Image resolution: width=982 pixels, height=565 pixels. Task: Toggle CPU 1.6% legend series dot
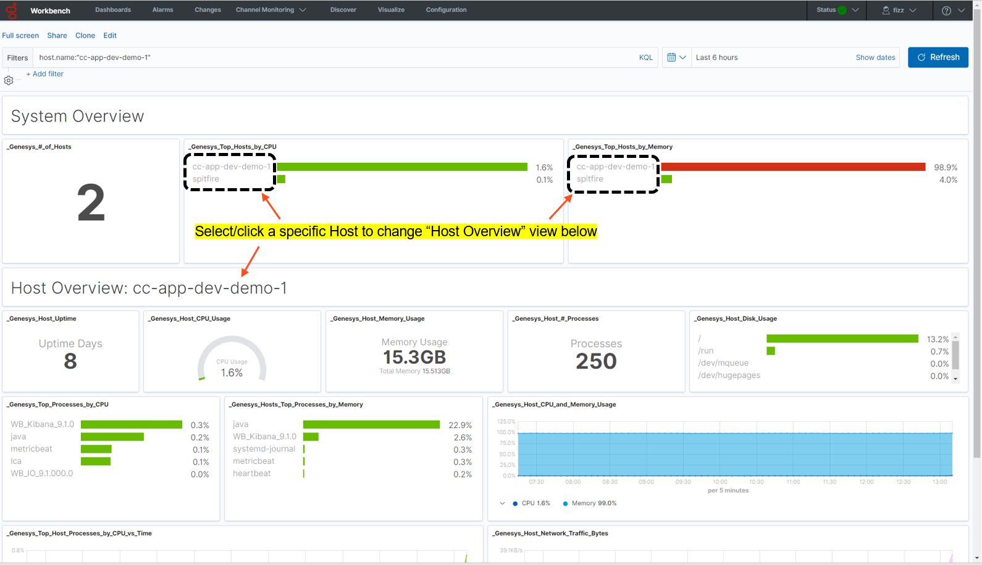(515, 503)
